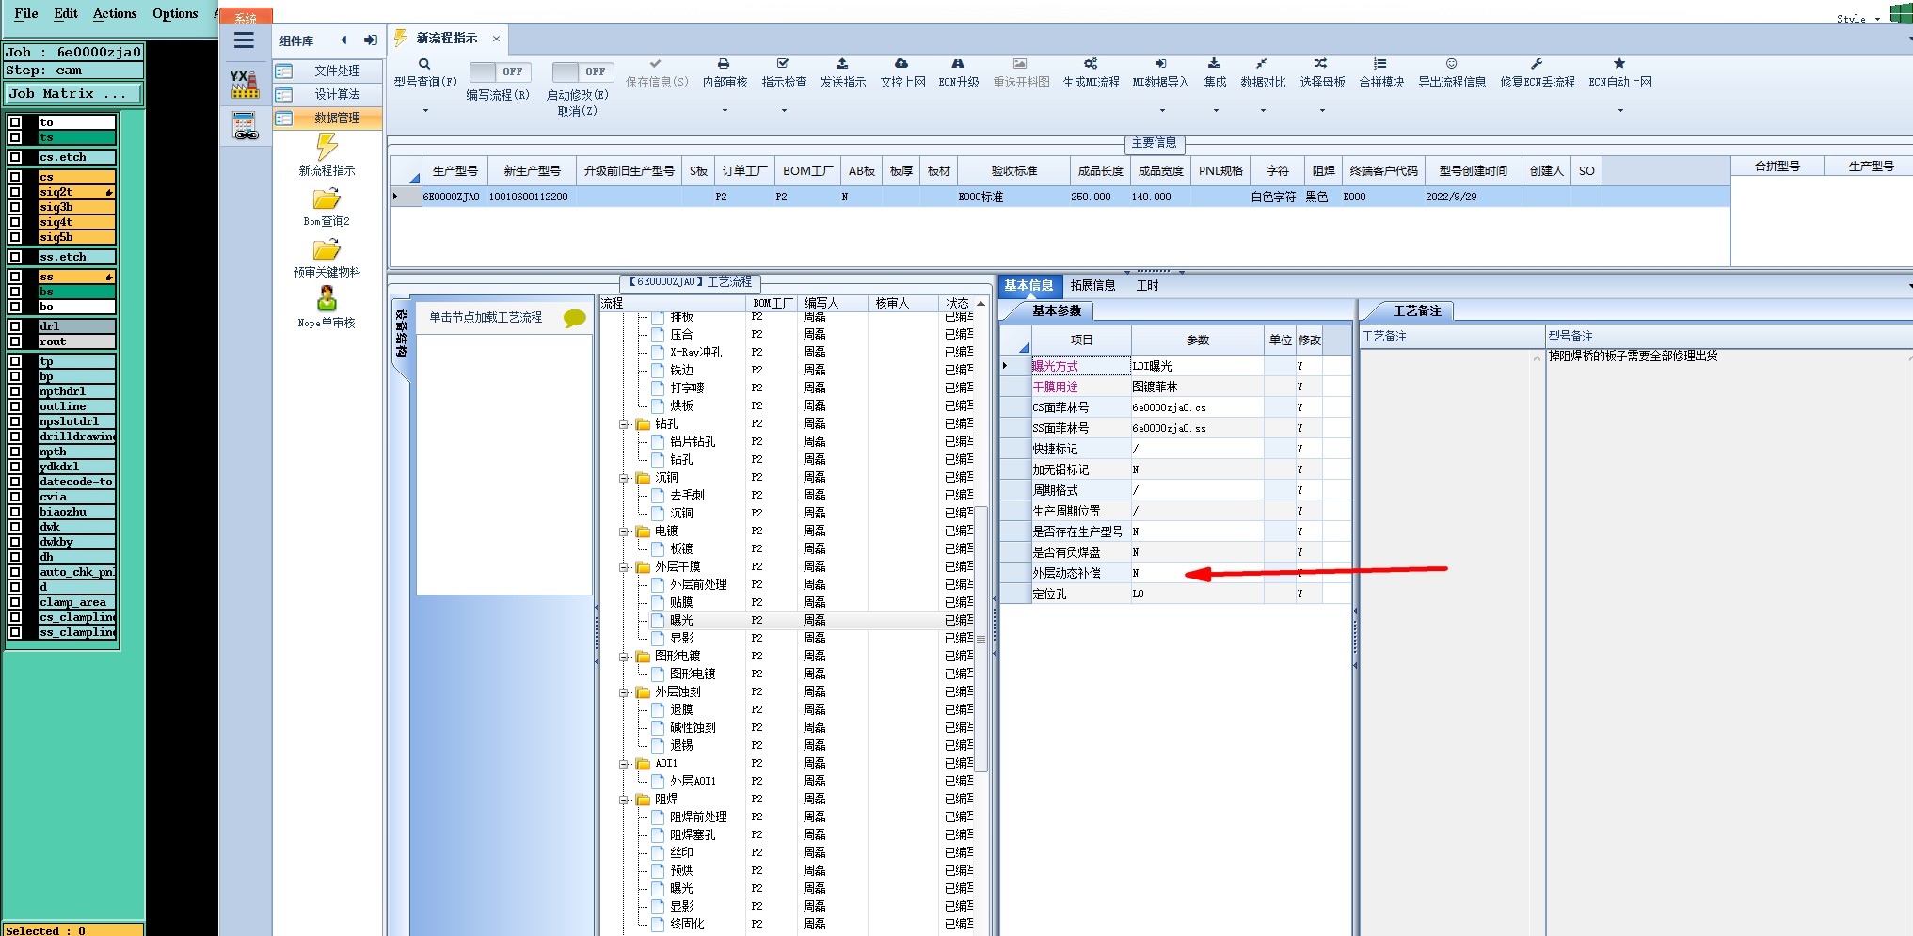Switch to the 拓展信息 tab
The image size is (1913, 936).
[x=1092, y=285]
